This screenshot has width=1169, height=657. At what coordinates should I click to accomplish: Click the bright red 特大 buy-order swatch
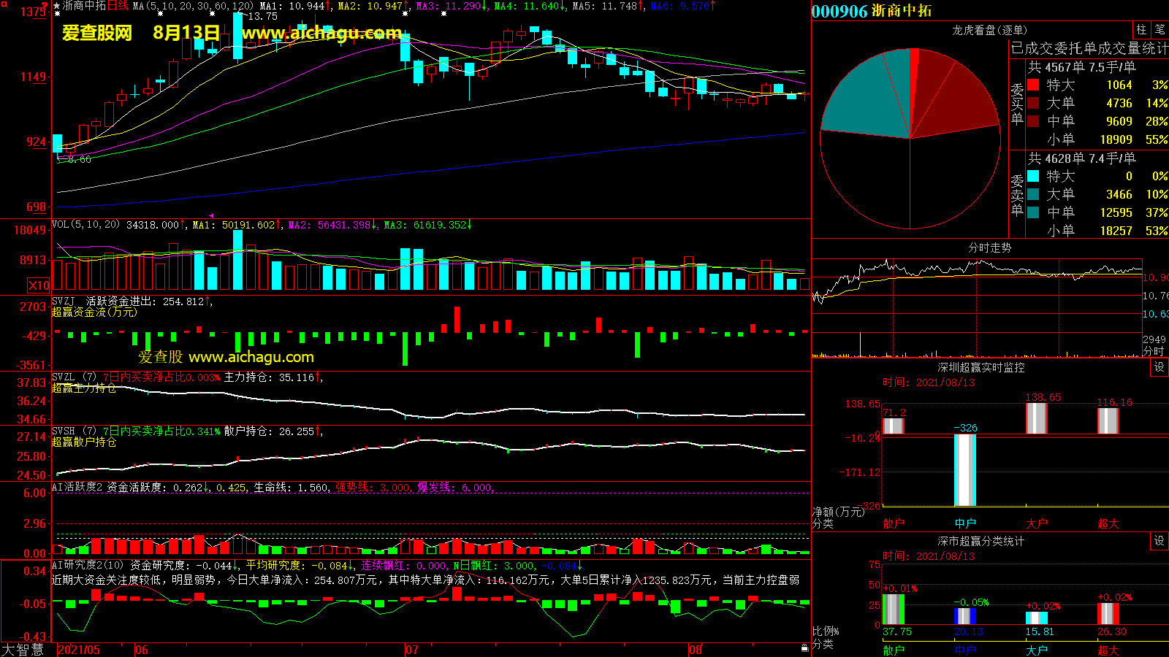1033,85
